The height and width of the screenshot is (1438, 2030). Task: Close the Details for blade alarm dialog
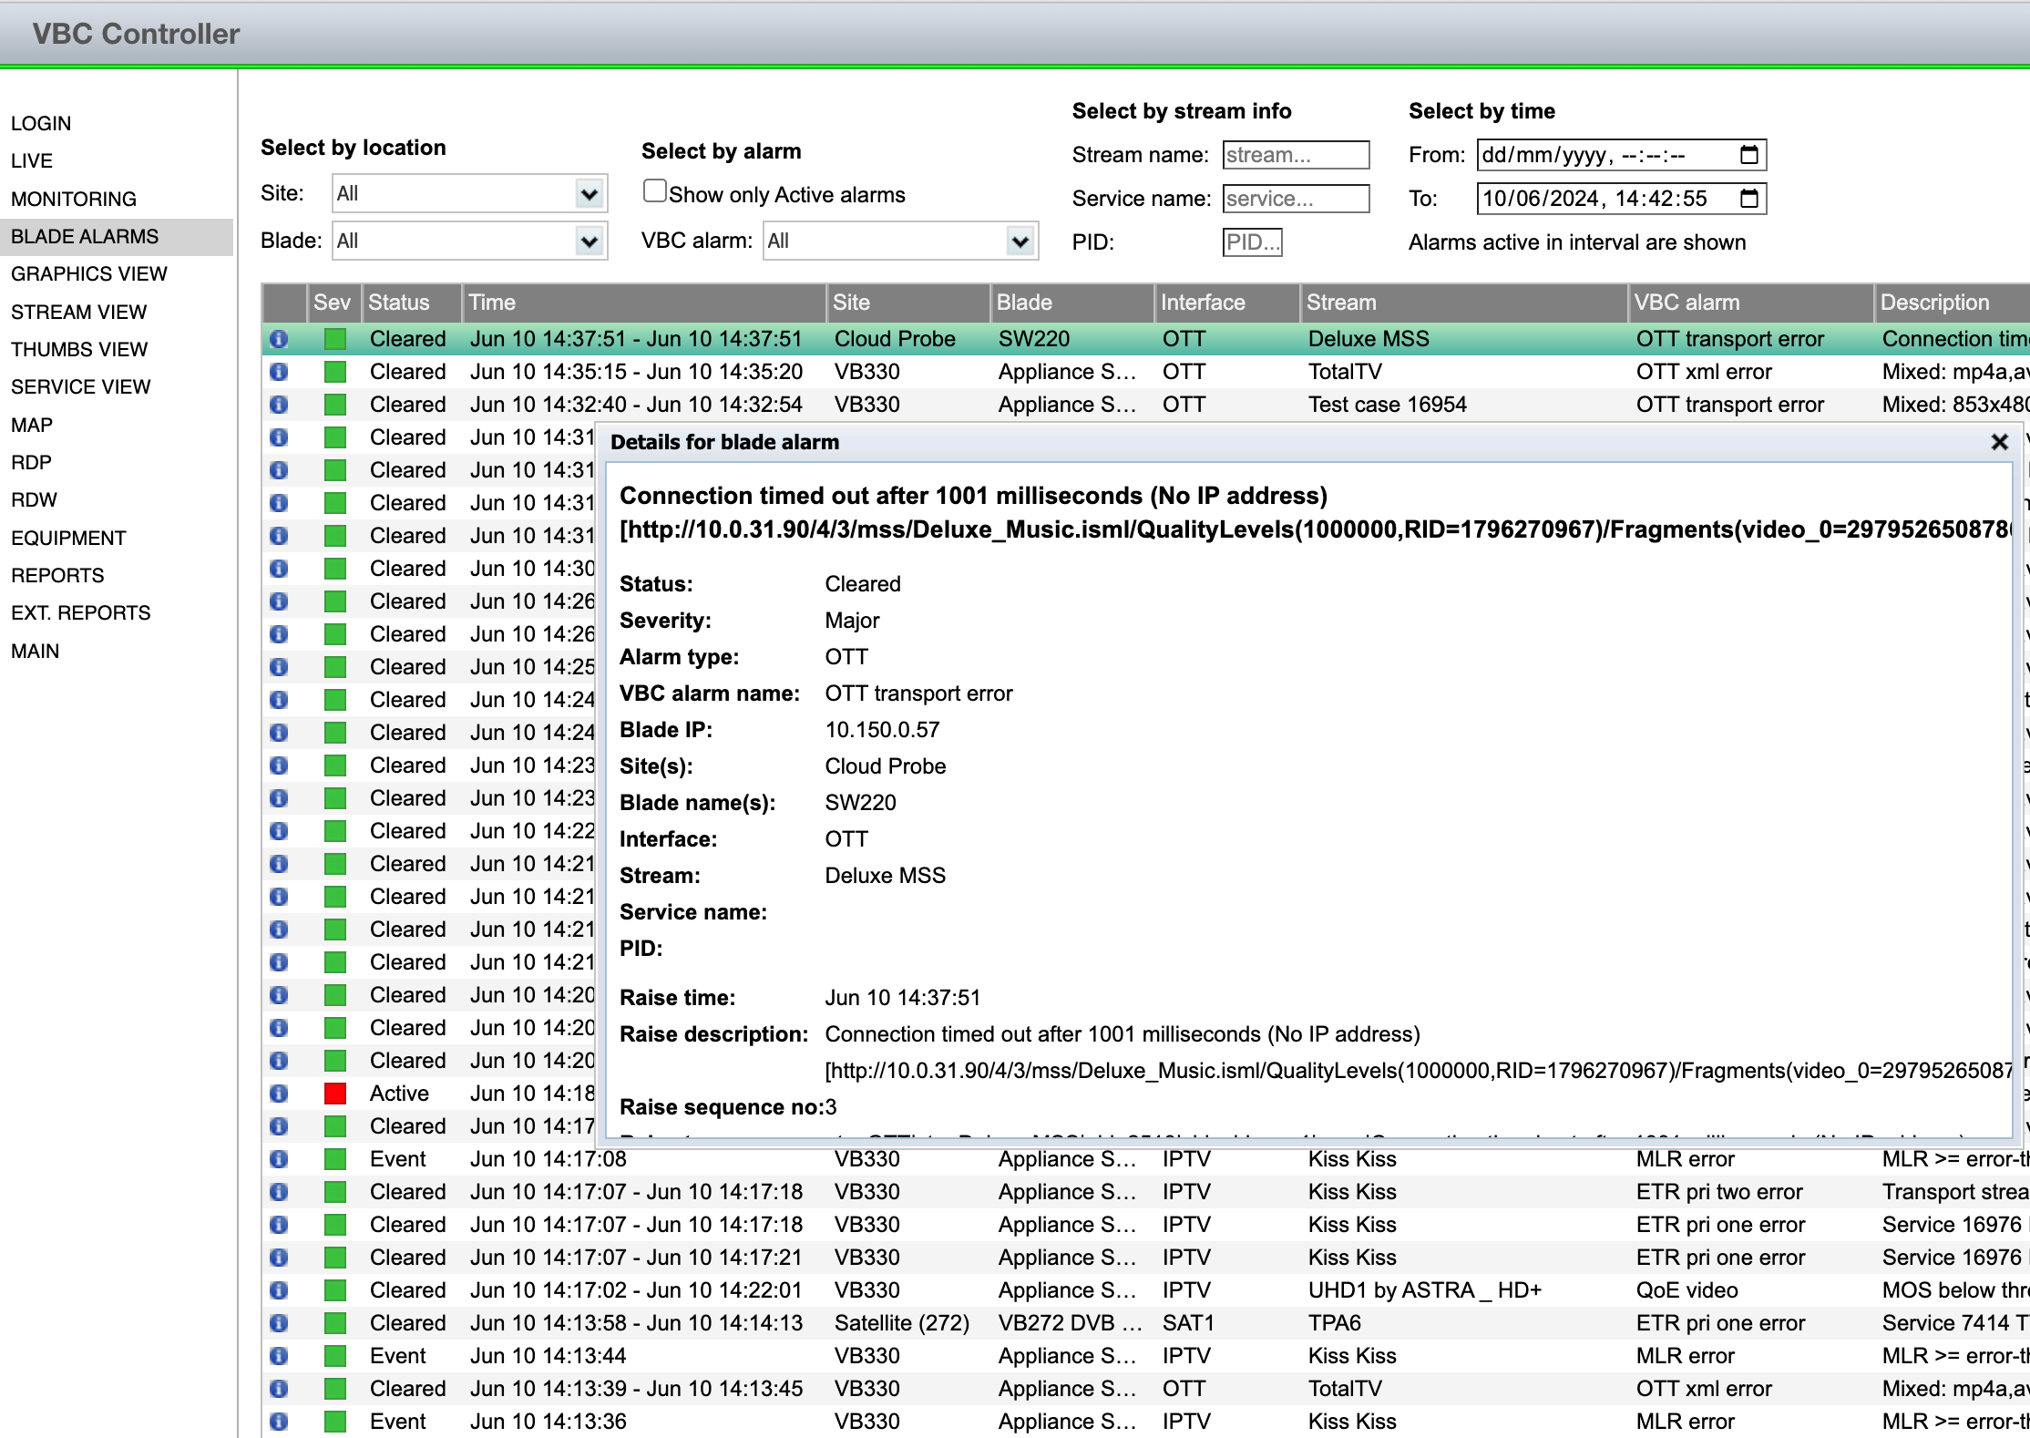(x=1999, y=443)
